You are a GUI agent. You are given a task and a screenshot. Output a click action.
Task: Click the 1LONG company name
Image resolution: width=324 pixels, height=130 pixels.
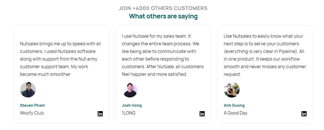[x=129, y=113]
